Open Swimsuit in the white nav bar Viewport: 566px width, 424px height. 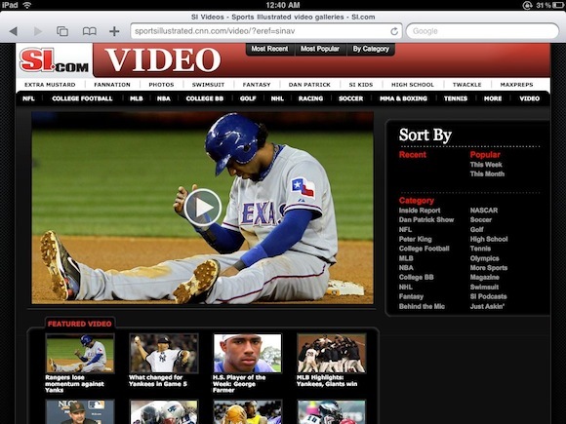click(x=208, y=85)
